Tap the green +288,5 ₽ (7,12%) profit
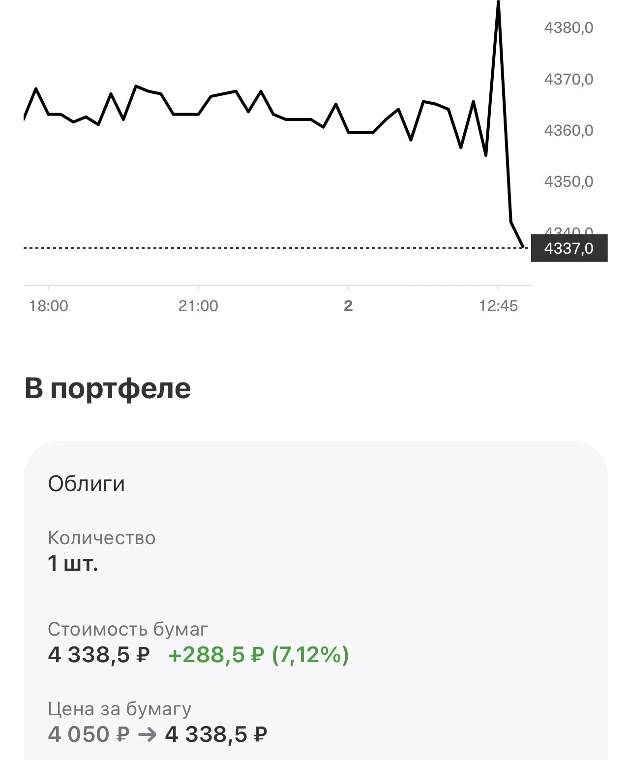 (259, 655)
